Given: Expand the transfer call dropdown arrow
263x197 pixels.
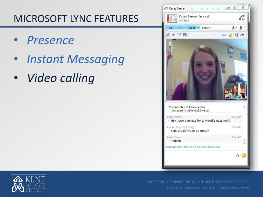Looking at the screenshot, I should [246, 35].
